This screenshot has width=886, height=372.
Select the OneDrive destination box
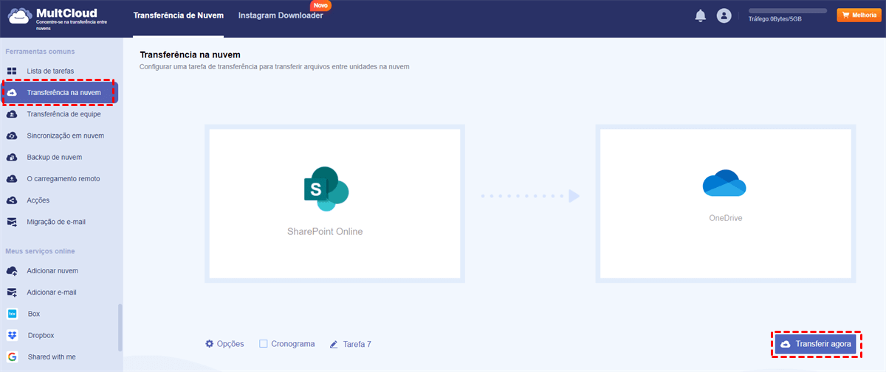tap(726, 204)
